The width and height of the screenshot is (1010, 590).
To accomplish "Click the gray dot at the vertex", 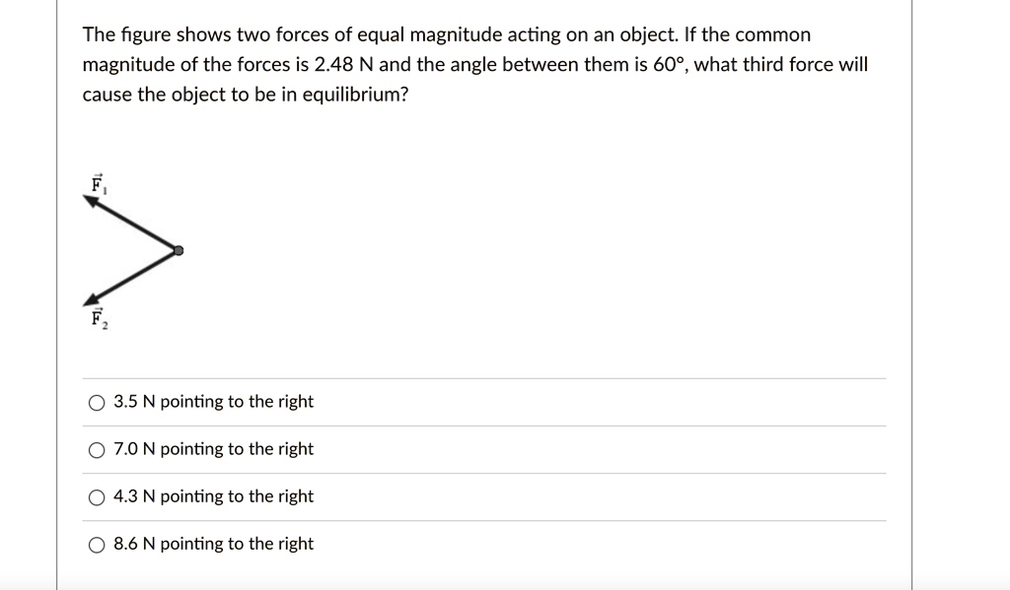I will coord(179,249).
